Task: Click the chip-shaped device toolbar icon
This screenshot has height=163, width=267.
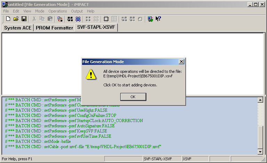Action: [x=106, y=19]
